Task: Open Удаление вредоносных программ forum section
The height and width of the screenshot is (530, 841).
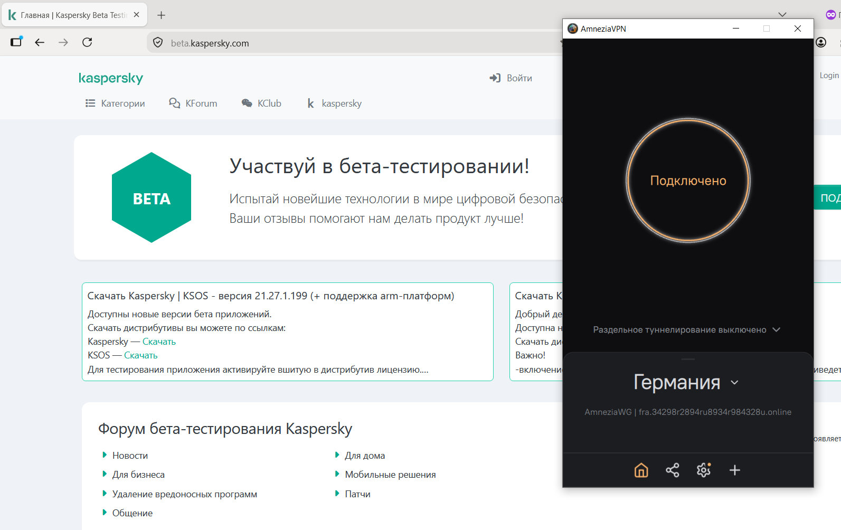Action: coord(185,494)
